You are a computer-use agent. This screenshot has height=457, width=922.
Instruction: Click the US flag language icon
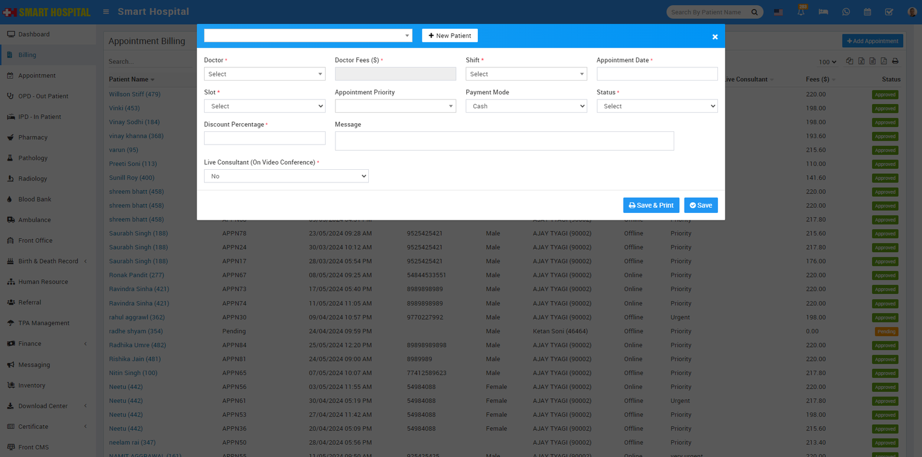click(x=779, y=12)
